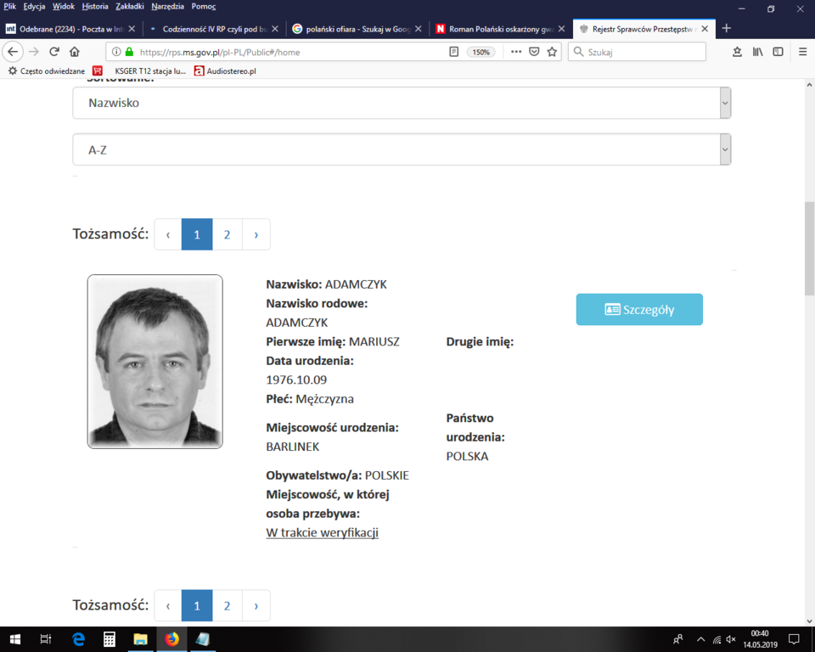Open File Explorer from taskbar
Screen dimensions: 815x652
click(140, 639)
